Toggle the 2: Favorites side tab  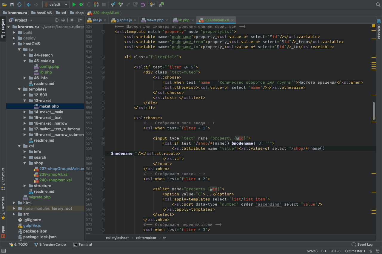click(x=3, y=208)
